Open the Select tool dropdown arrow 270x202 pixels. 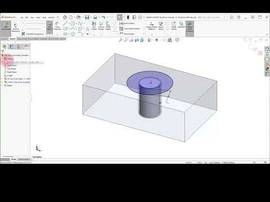pyautogui.click(x=123, y=17)
